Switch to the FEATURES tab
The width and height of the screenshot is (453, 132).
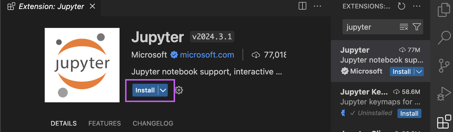(104, 123)
